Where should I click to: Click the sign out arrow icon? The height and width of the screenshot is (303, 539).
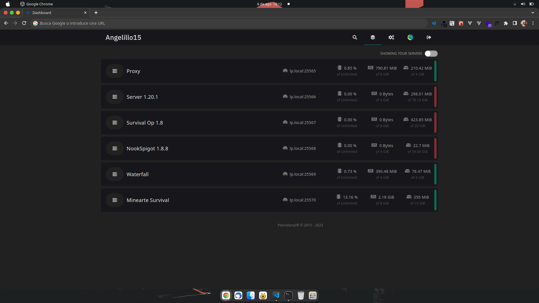[429, 37]
